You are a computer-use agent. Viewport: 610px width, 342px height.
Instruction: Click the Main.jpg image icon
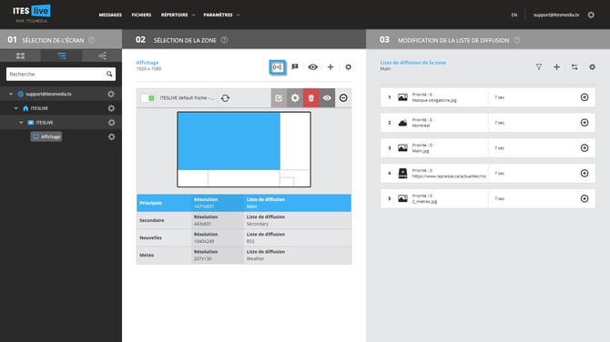pos(402,147)
